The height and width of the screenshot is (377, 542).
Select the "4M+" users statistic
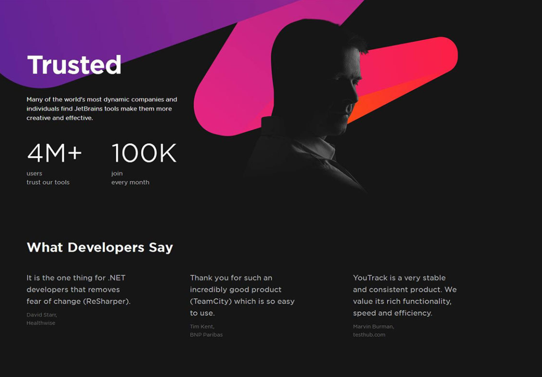point(54,153)
